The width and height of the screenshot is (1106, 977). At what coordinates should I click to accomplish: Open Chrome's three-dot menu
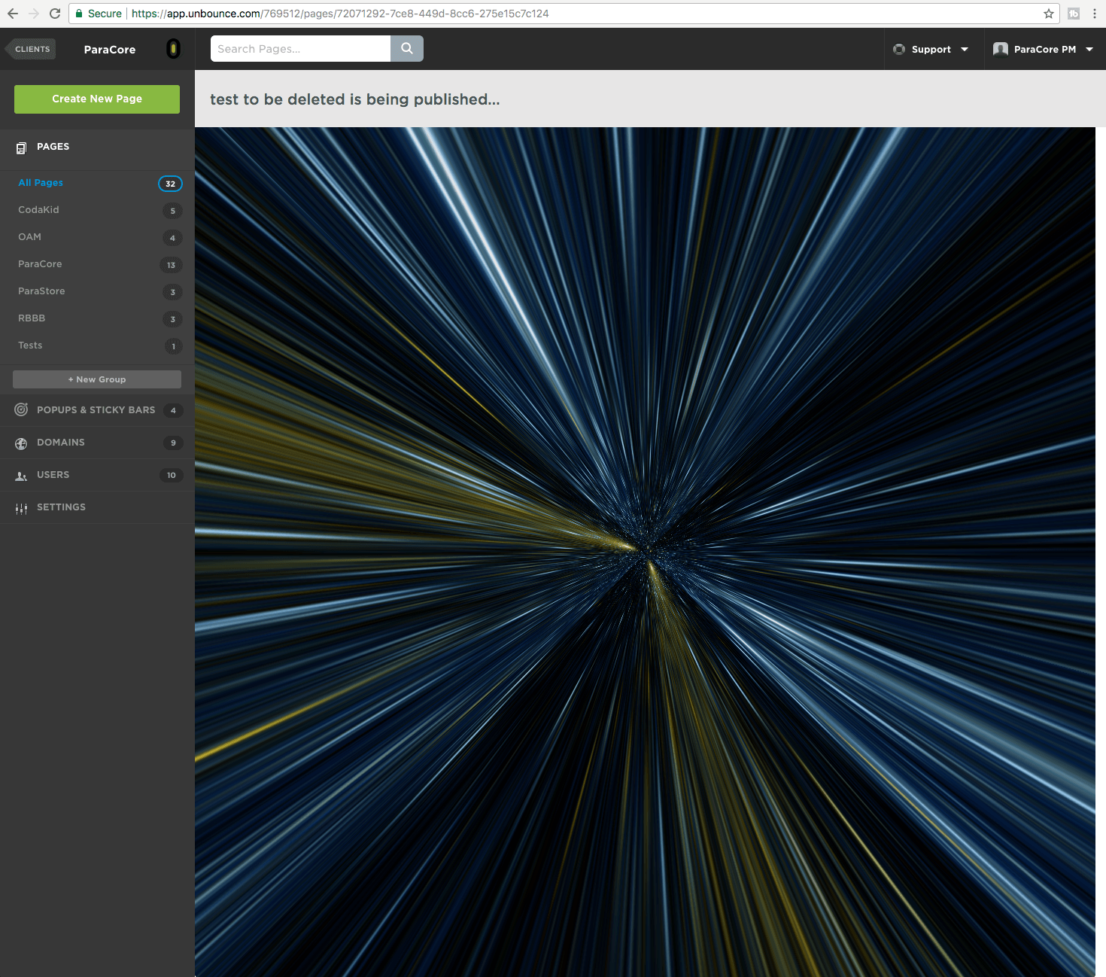pyautogui.click(x=1095, y=14)
